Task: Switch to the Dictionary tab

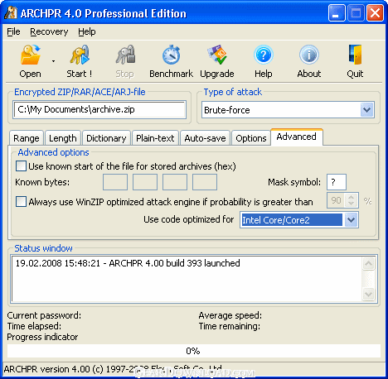Action: click(x=106, y=138)
